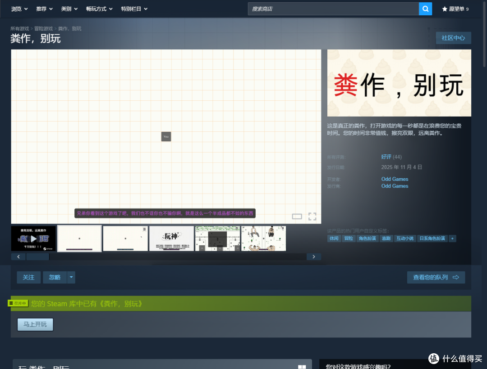Expand the 畅玩方式 menu
Image resolution: width=487 pixels, height=369 pixels.
pos(99,9)
